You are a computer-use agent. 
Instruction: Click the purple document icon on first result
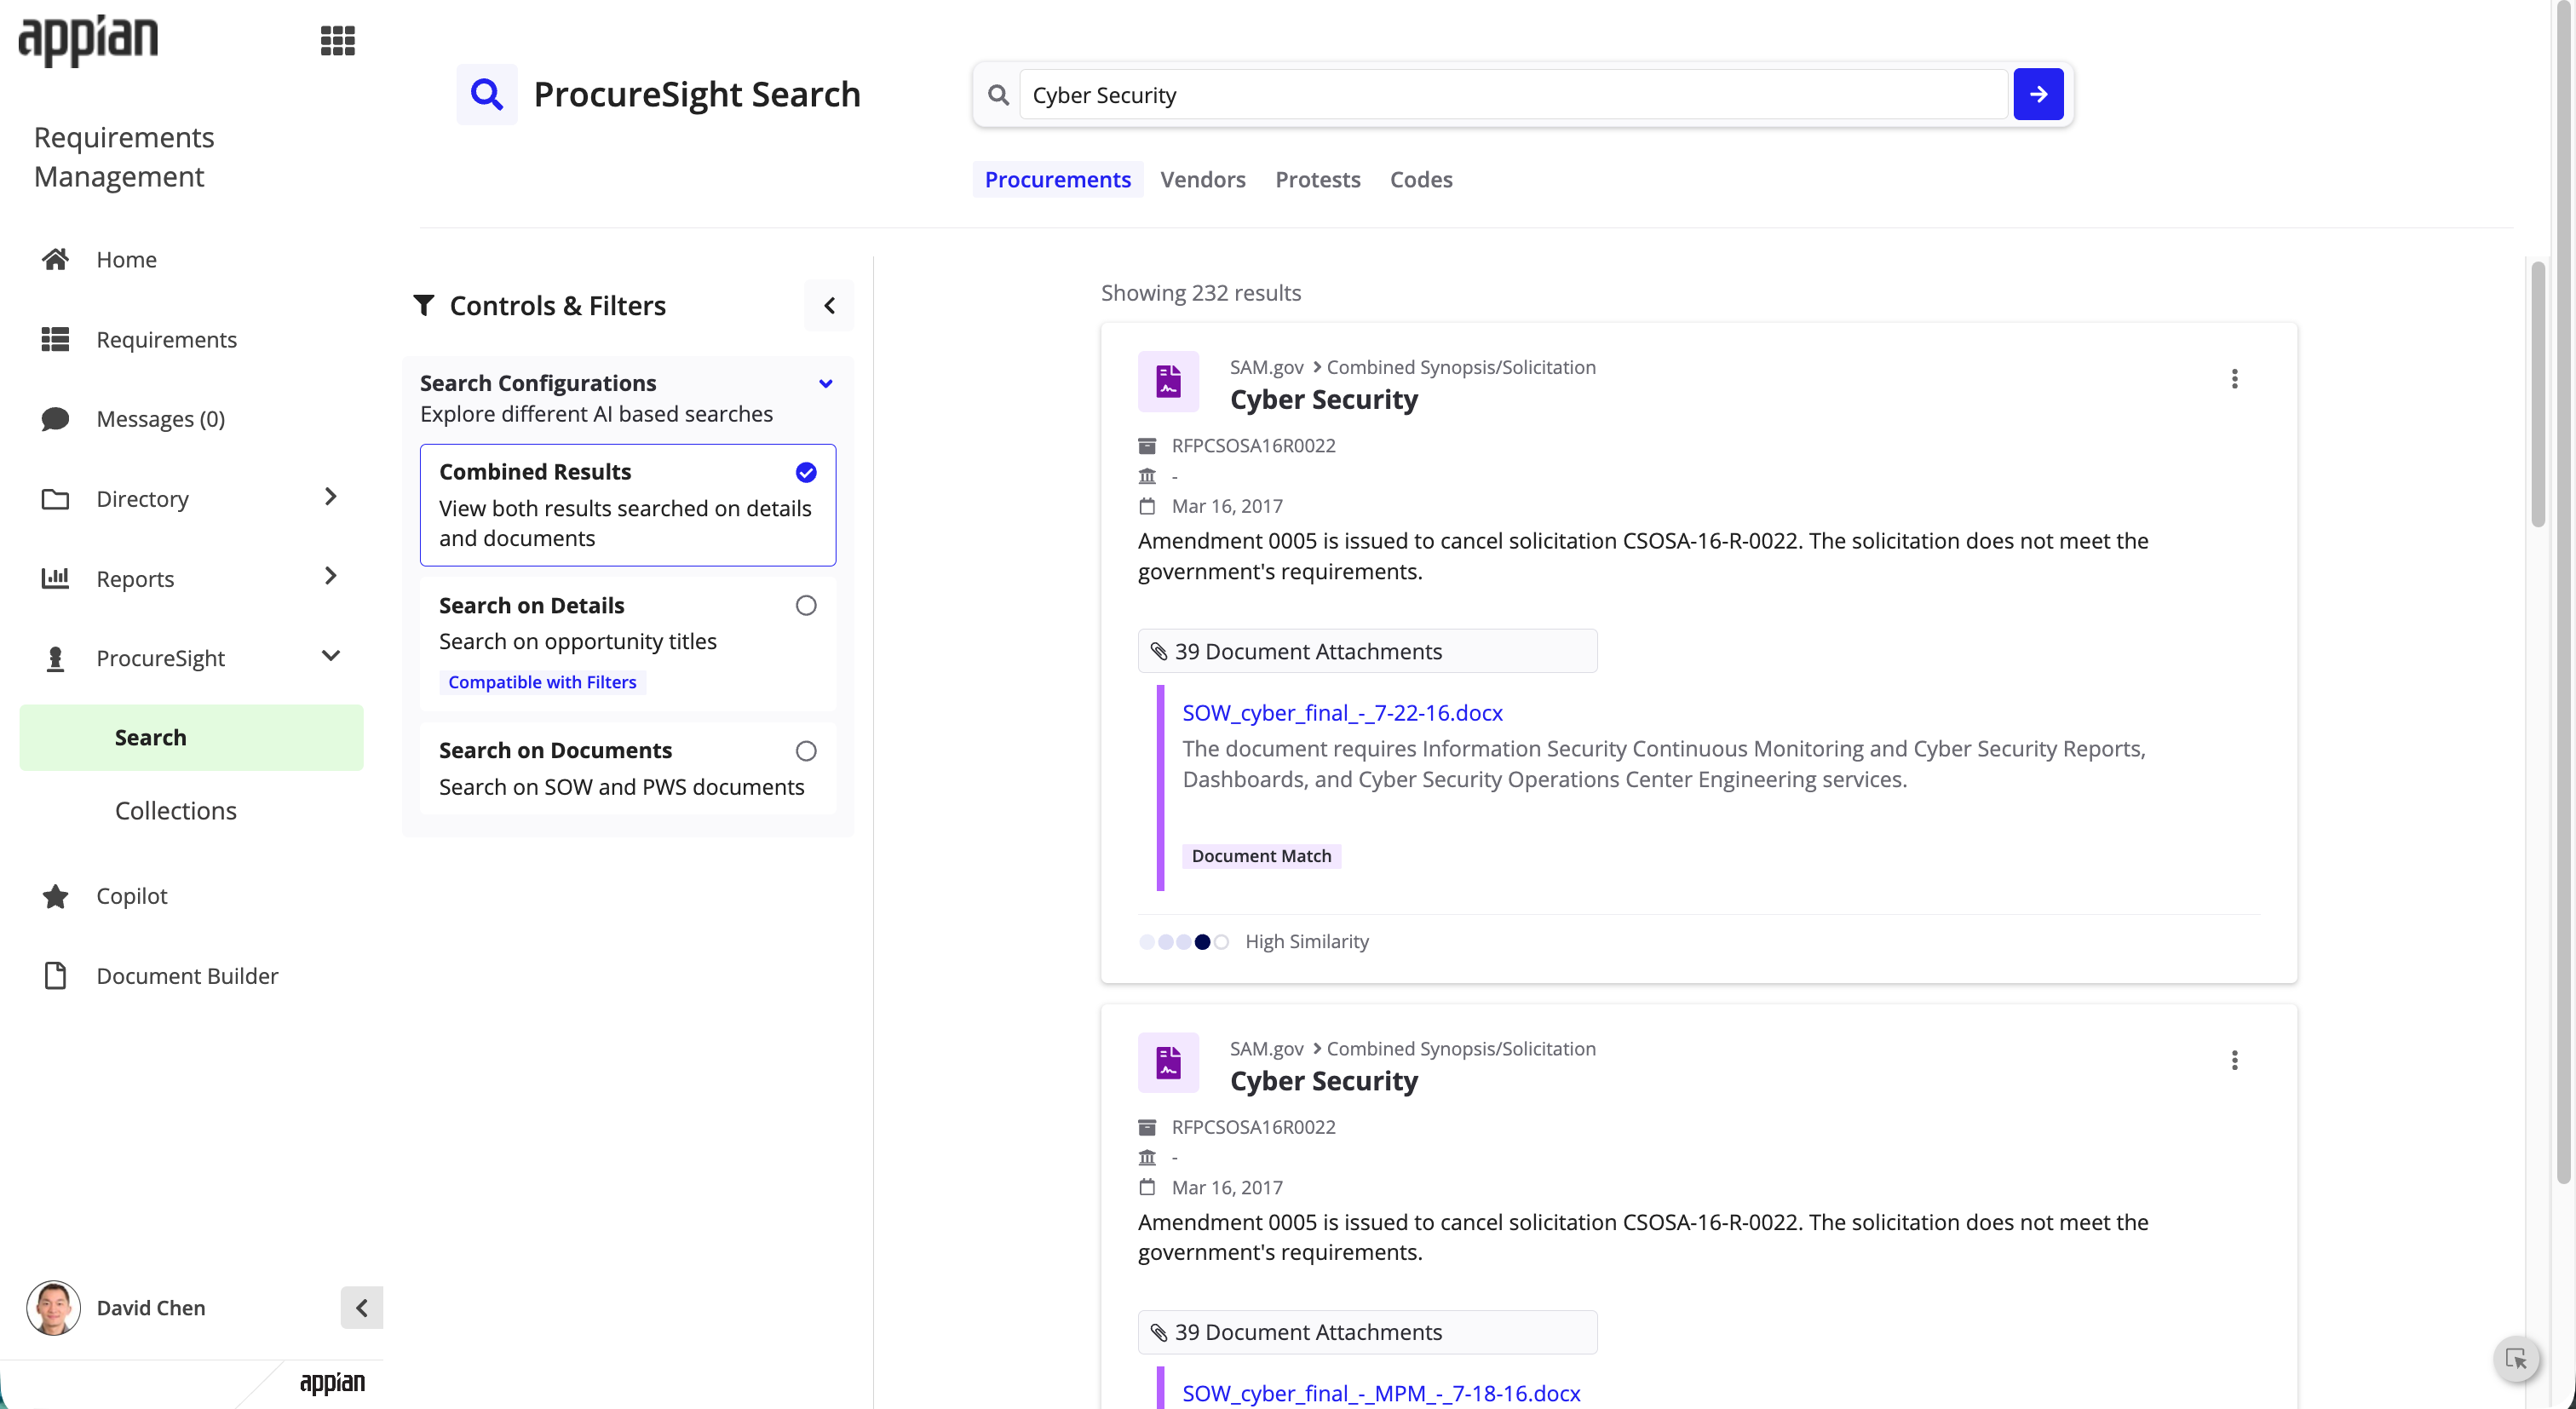(1168, 381)
